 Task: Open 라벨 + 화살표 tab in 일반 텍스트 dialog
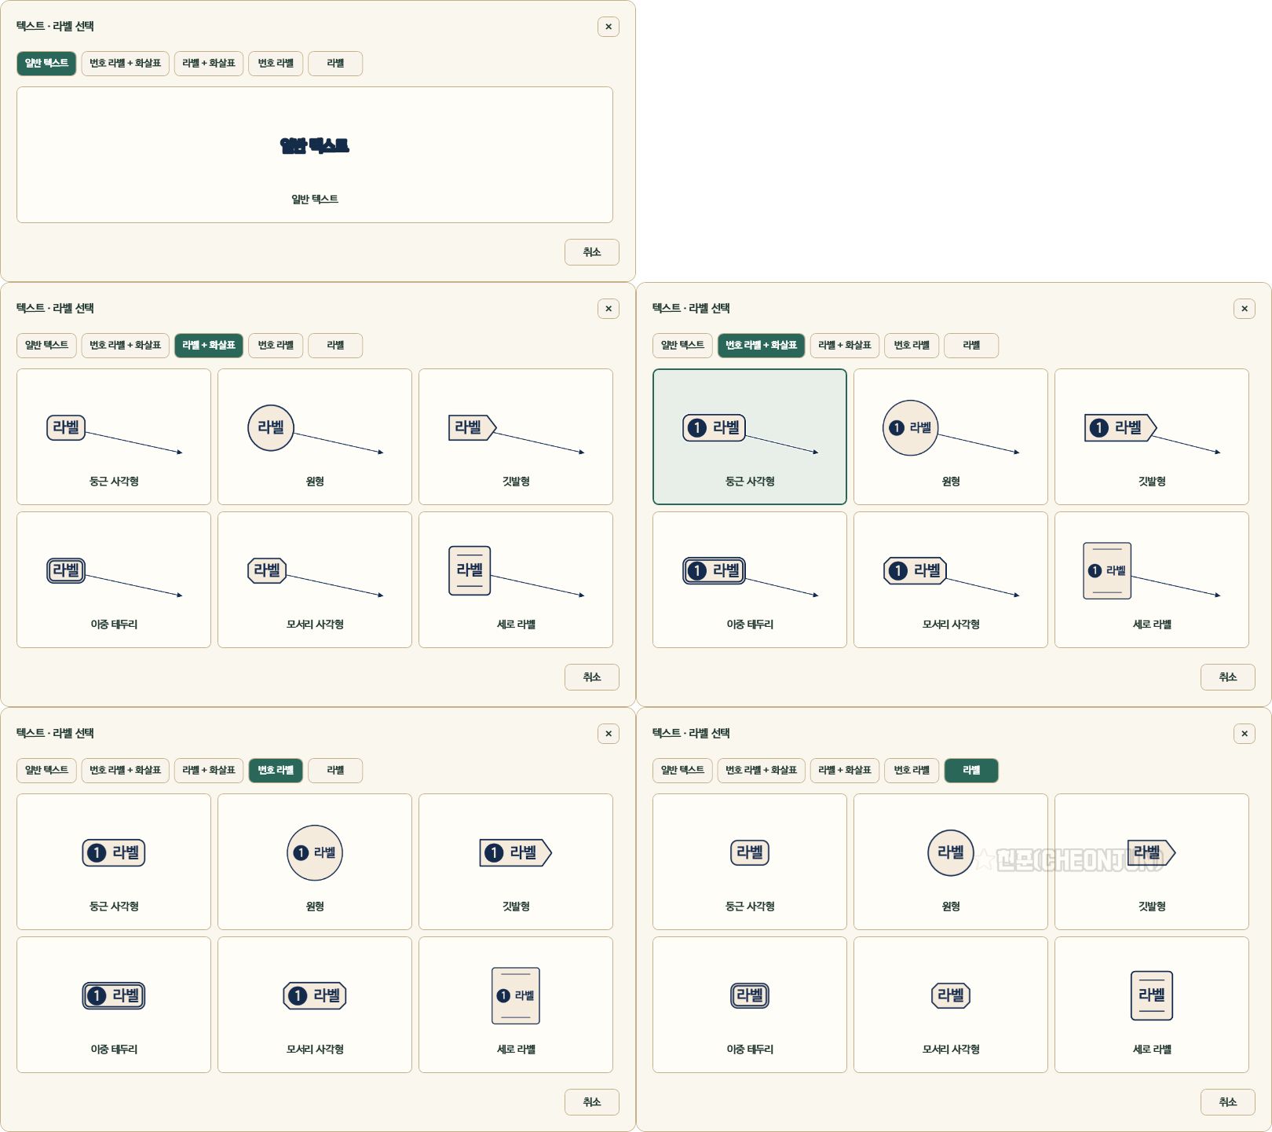pyautogui.click(x=209, y=64)
